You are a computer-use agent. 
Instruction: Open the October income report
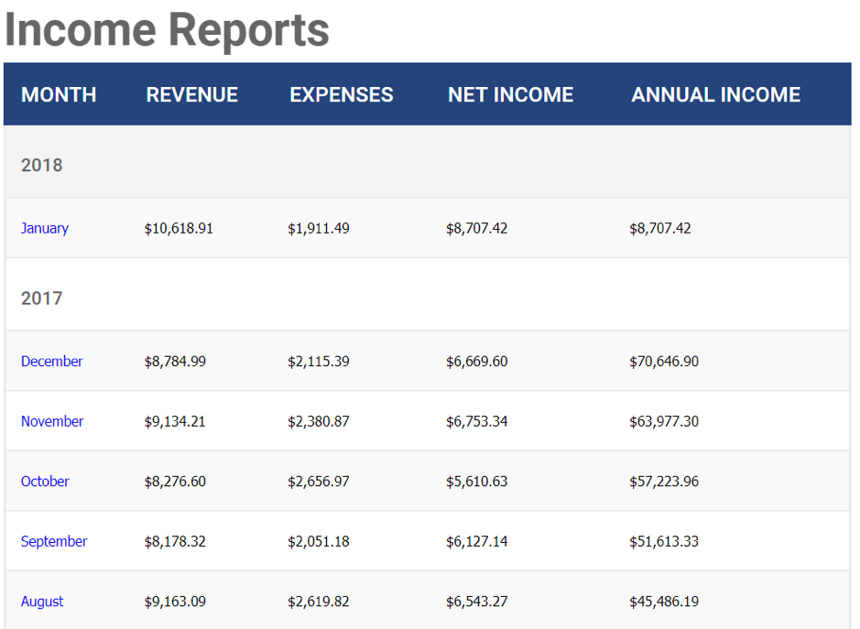[45, 481]
